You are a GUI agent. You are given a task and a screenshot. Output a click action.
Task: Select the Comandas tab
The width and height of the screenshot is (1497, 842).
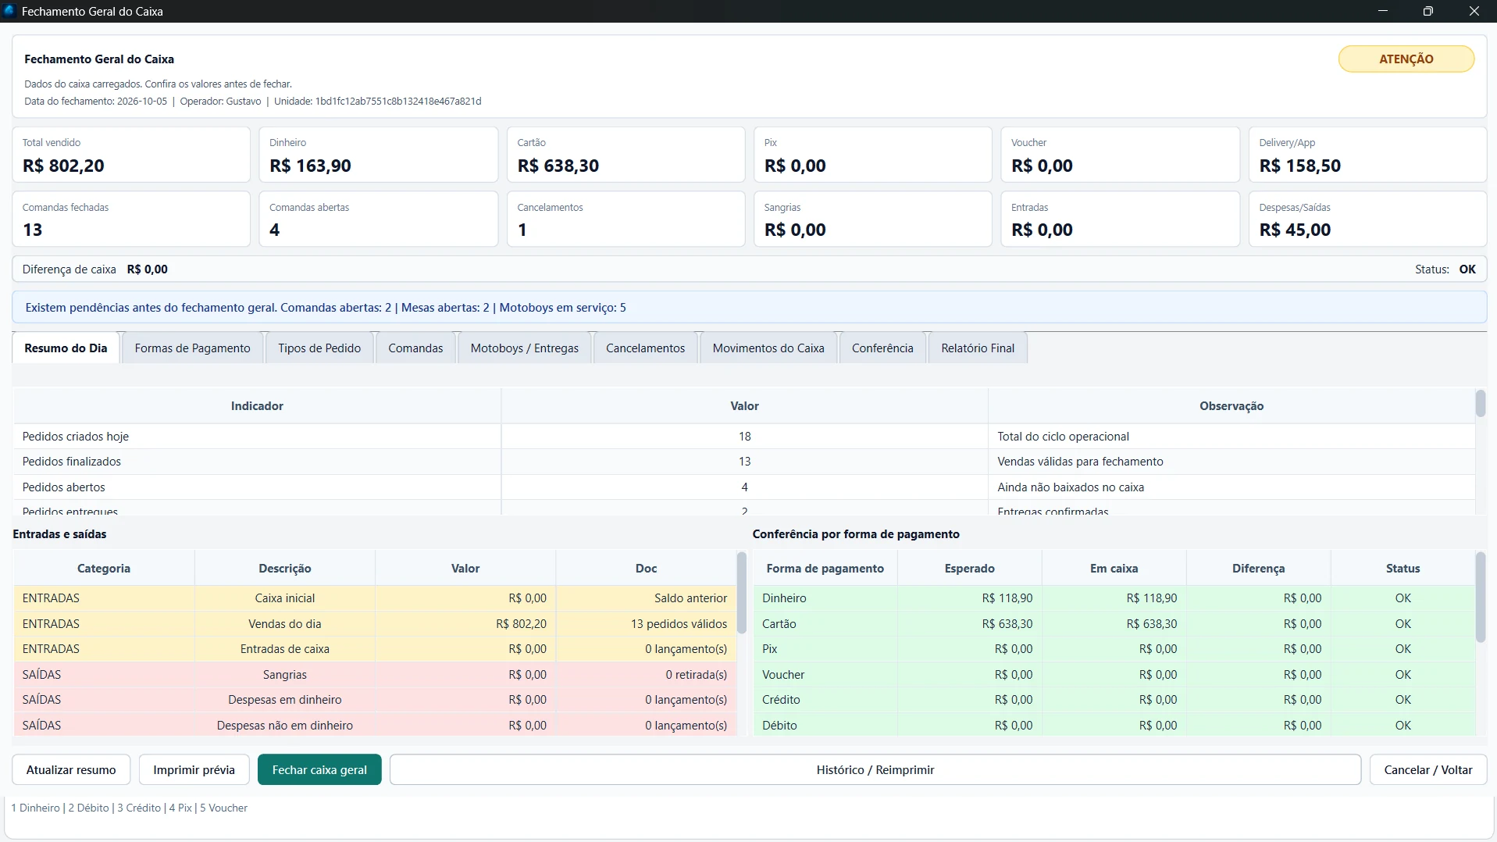[x=415, y=348]
